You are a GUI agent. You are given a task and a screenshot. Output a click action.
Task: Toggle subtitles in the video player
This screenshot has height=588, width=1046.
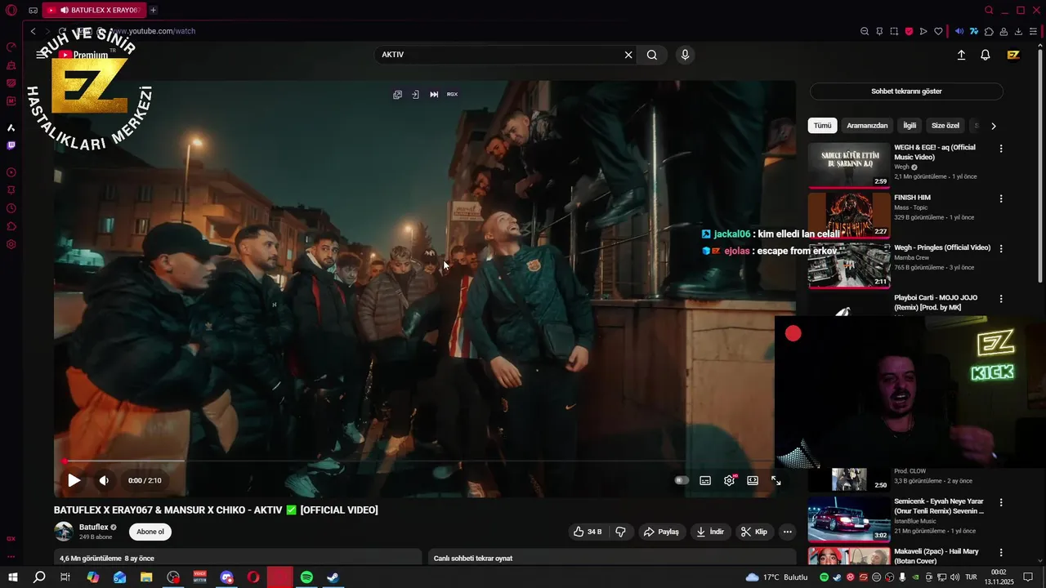705,480
